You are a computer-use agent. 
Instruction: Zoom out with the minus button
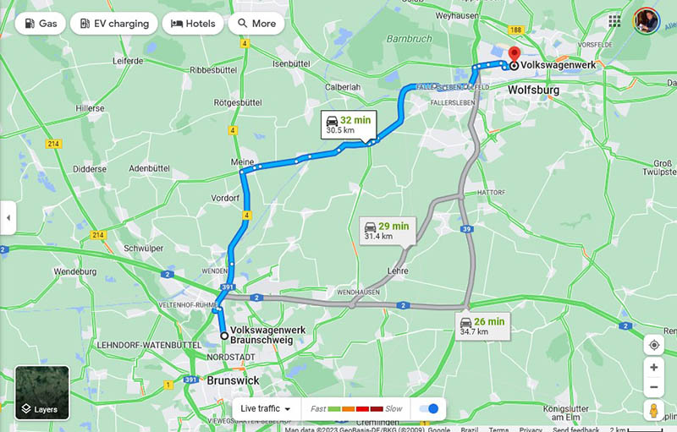[x=653, y=387]
